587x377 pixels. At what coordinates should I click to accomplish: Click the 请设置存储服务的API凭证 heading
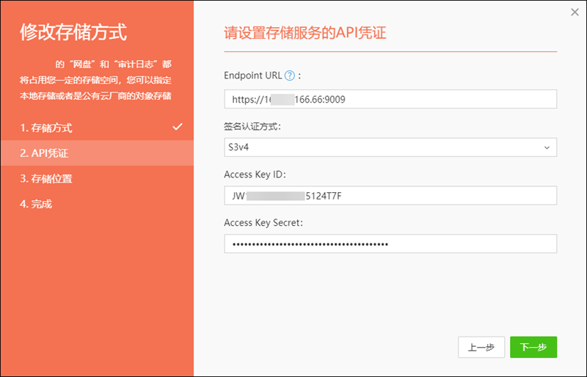coord(305,33)
